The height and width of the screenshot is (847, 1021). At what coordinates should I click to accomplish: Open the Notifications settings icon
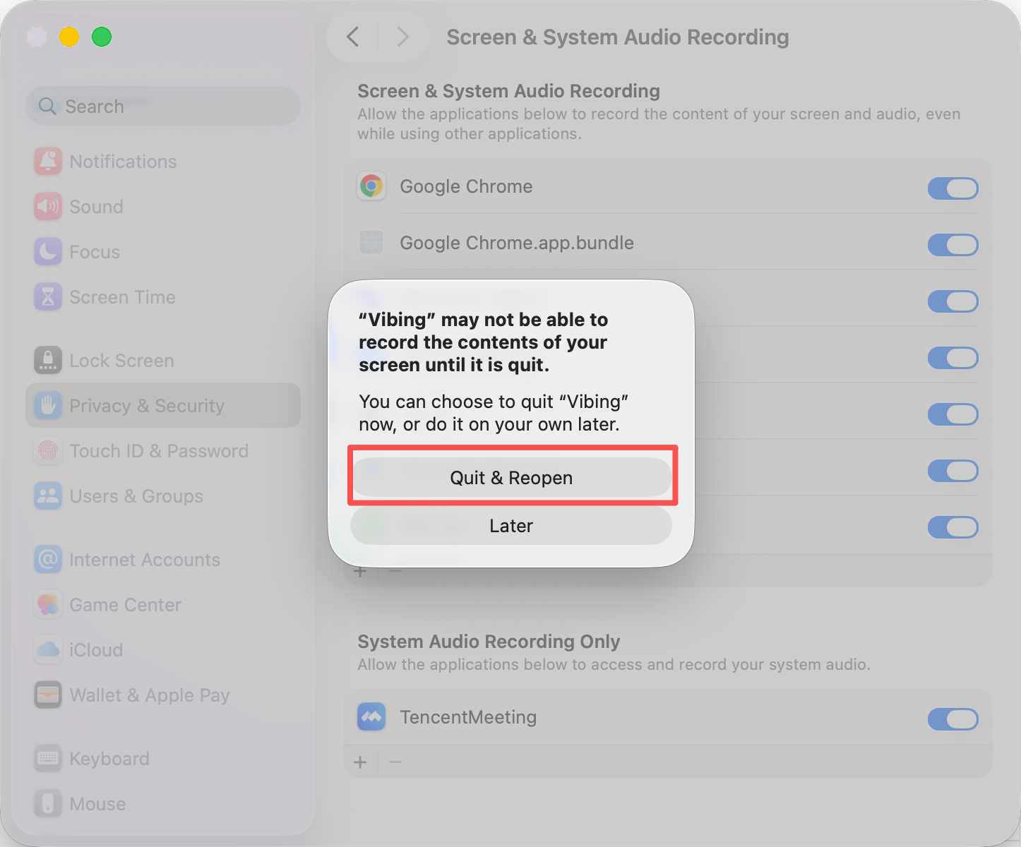coord(47,161)
